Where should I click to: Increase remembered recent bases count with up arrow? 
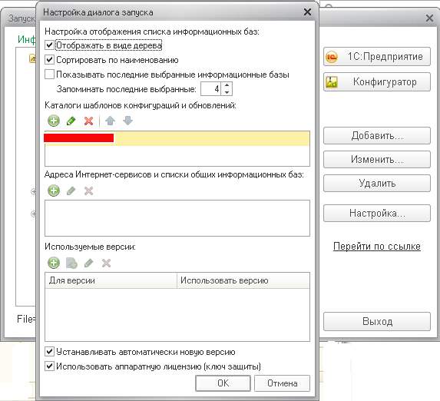pos(227,85)
